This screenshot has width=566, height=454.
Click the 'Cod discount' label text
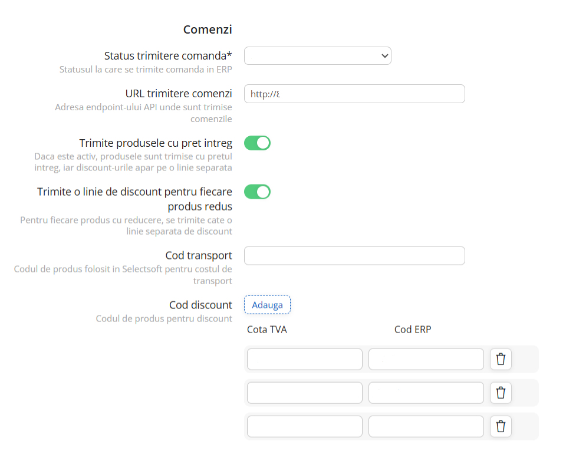tap(200, 305)
